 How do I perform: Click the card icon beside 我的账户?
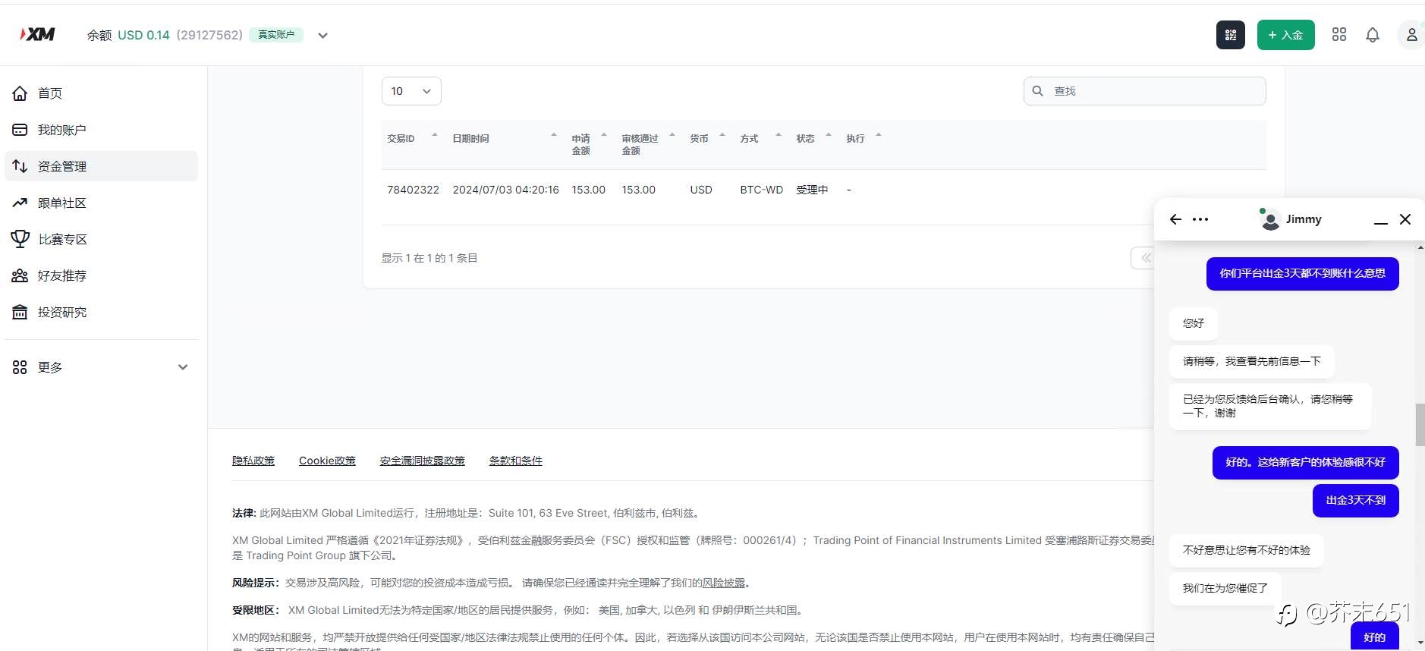click(x=20, y=130)
